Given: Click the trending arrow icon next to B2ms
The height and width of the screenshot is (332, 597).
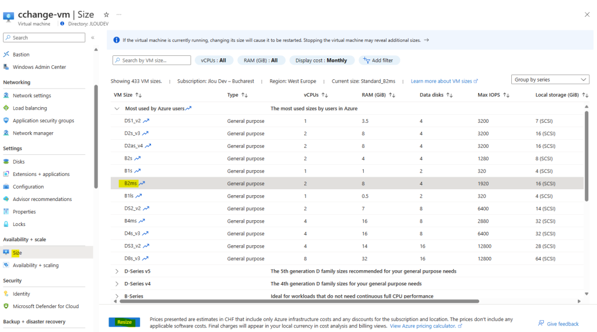Looking at the screenshot, I should (142, 183).
